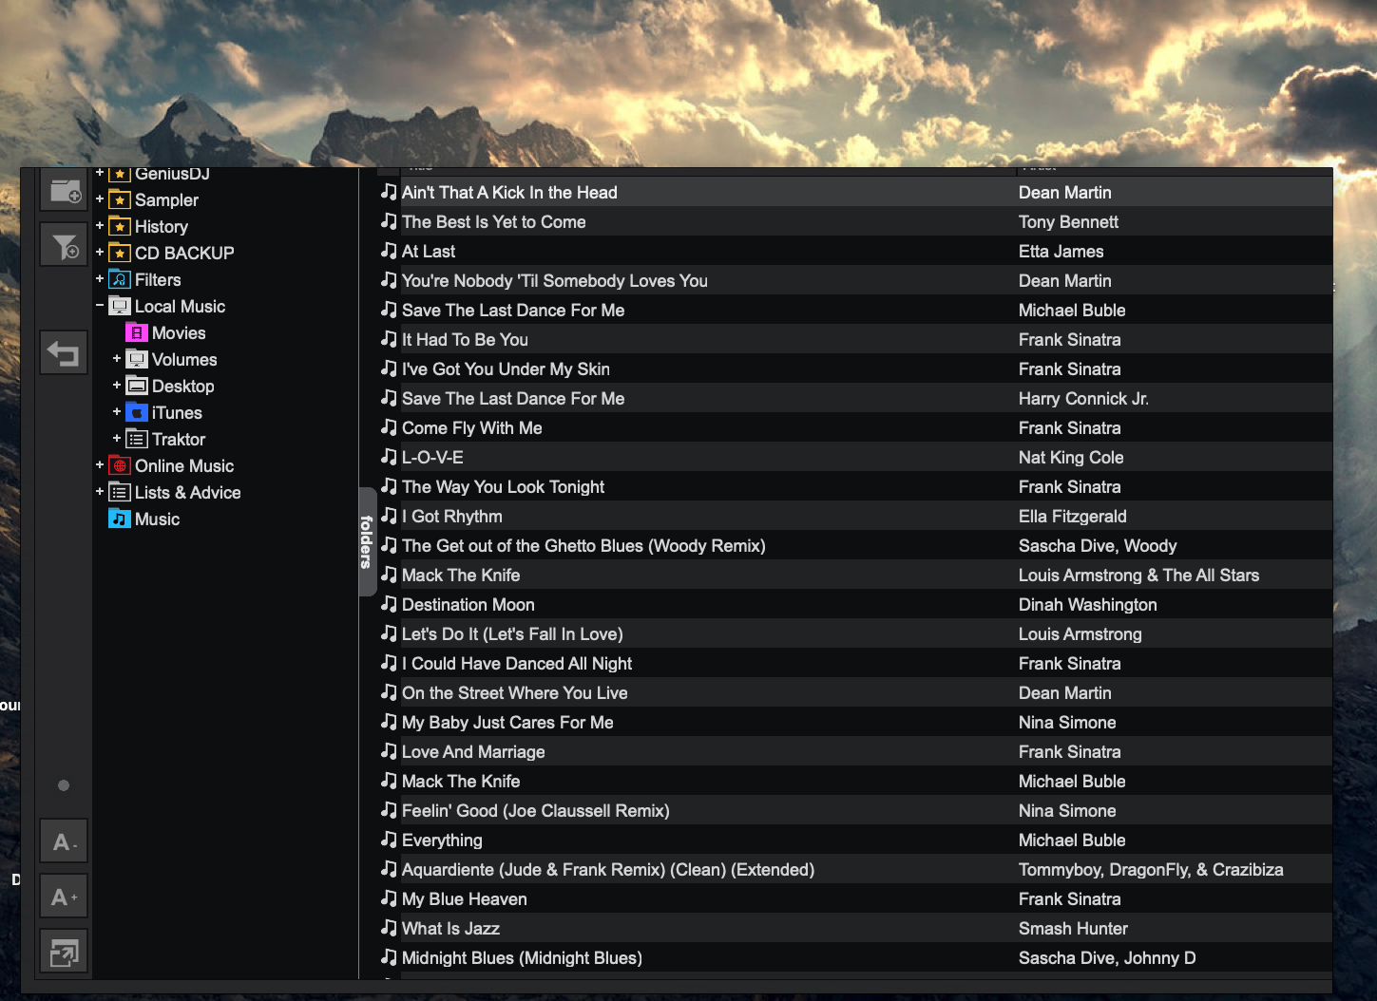Click the Volumes drive icon
Viewport: 1377px width, 1001px height.
pos(137,359)
